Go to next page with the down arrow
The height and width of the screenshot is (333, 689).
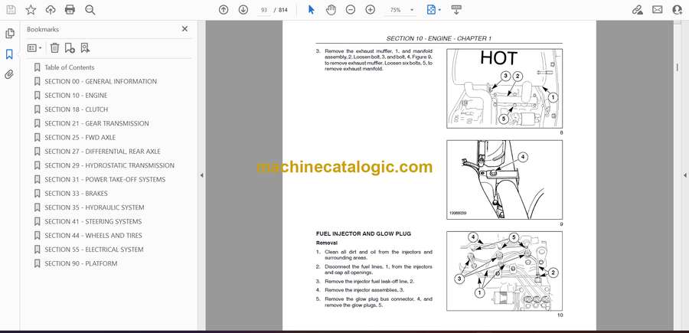[243, 10]
